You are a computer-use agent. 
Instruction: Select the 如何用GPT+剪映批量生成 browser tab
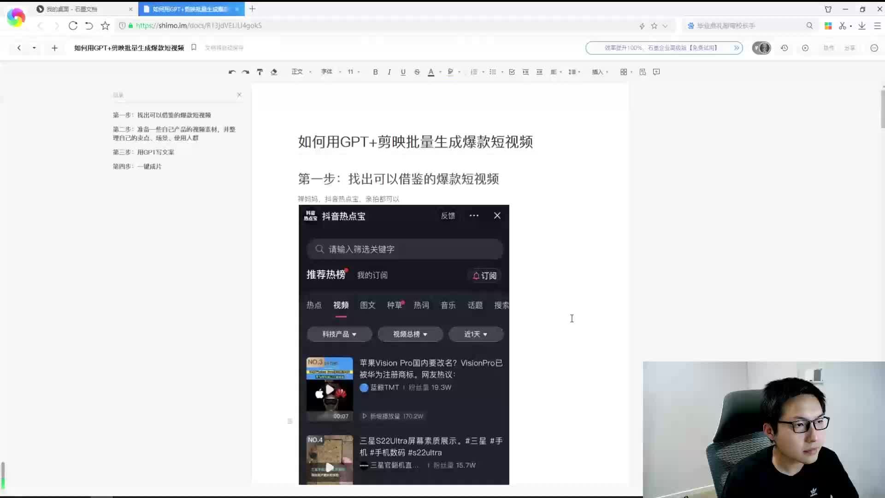point(191,9)
